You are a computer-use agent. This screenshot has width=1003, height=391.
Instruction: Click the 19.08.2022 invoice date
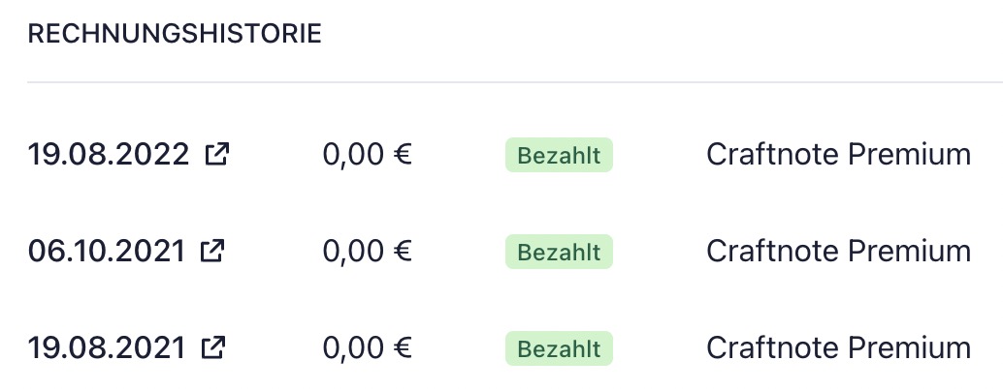108,154
